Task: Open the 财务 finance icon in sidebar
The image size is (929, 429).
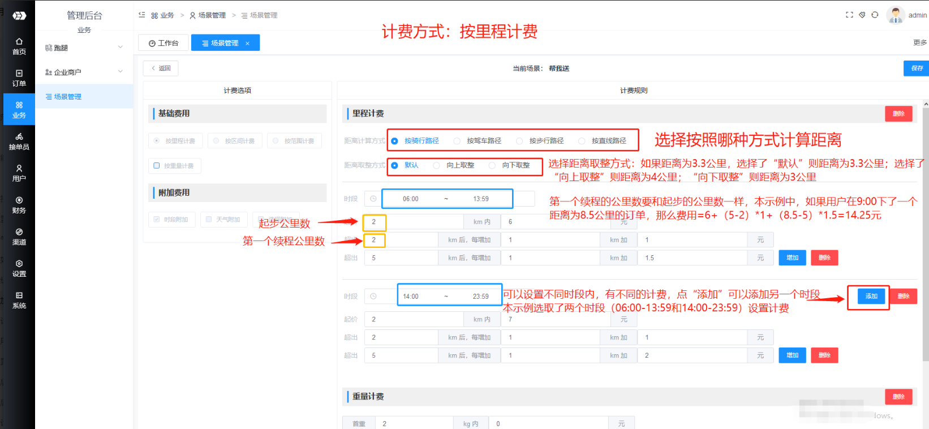Action: (19, 204)
